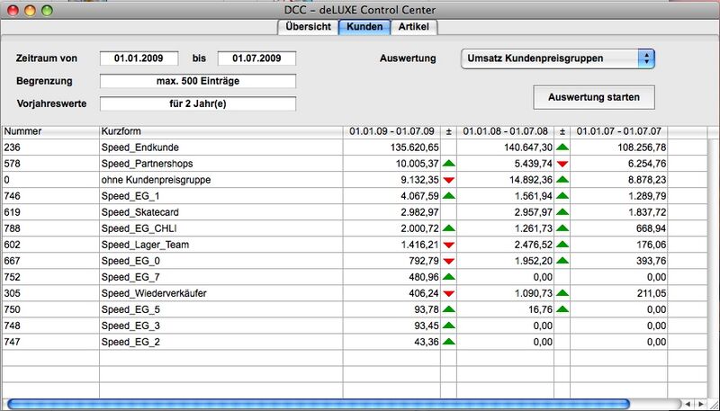Open the Auswertung dropdown menu
This screenshot has height=411, width=720.
(x=557, y=58)
